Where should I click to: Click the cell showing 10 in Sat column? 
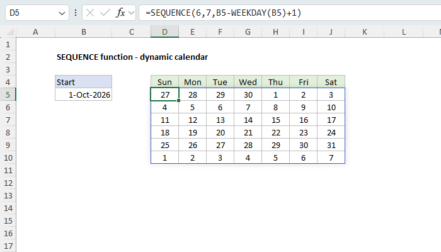point(331,107)
